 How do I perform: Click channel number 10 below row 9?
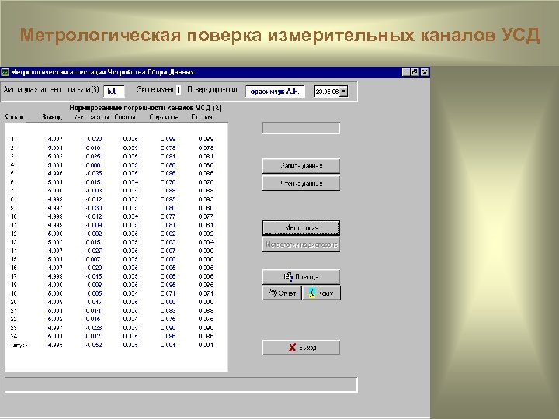[x=14, y=216]
